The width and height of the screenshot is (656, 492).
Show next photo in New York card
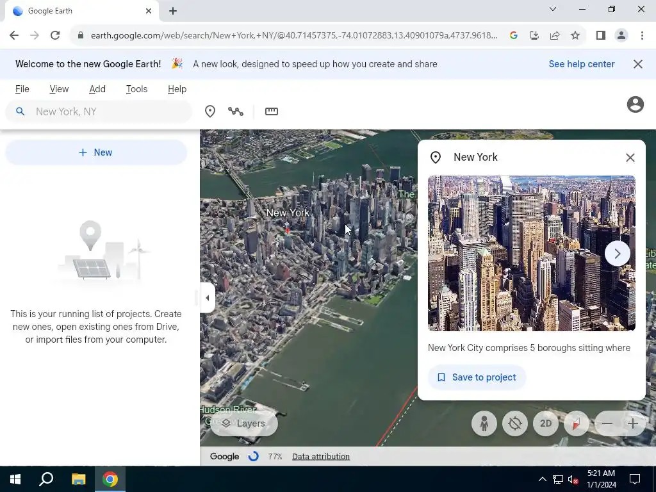617,254
